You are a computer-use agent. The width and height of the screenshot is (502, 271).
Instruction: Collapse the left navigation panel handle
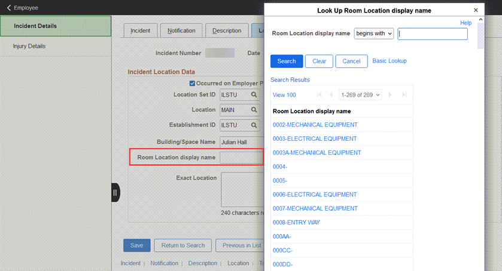[x=115, y=192]
